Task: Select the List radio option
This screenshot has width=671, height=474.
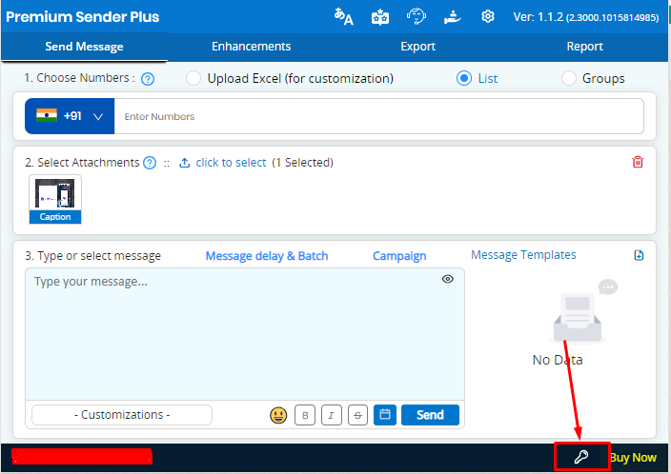Action: point(464,78)
